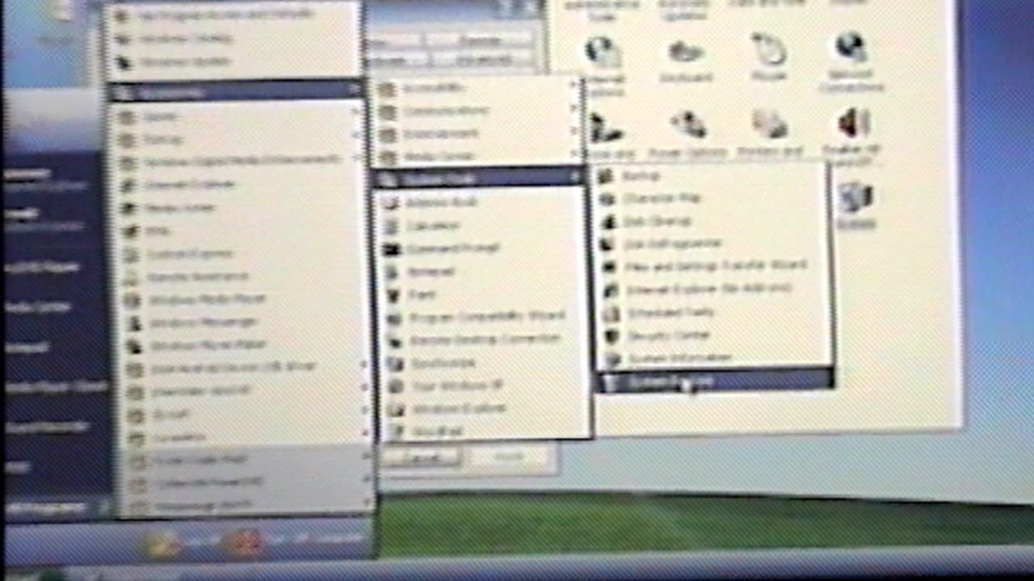Expand Windows Digital Media Enhancements submenu
This screenshot has height=581, width=1034.
pyautogui.click(x=239, y=161)
